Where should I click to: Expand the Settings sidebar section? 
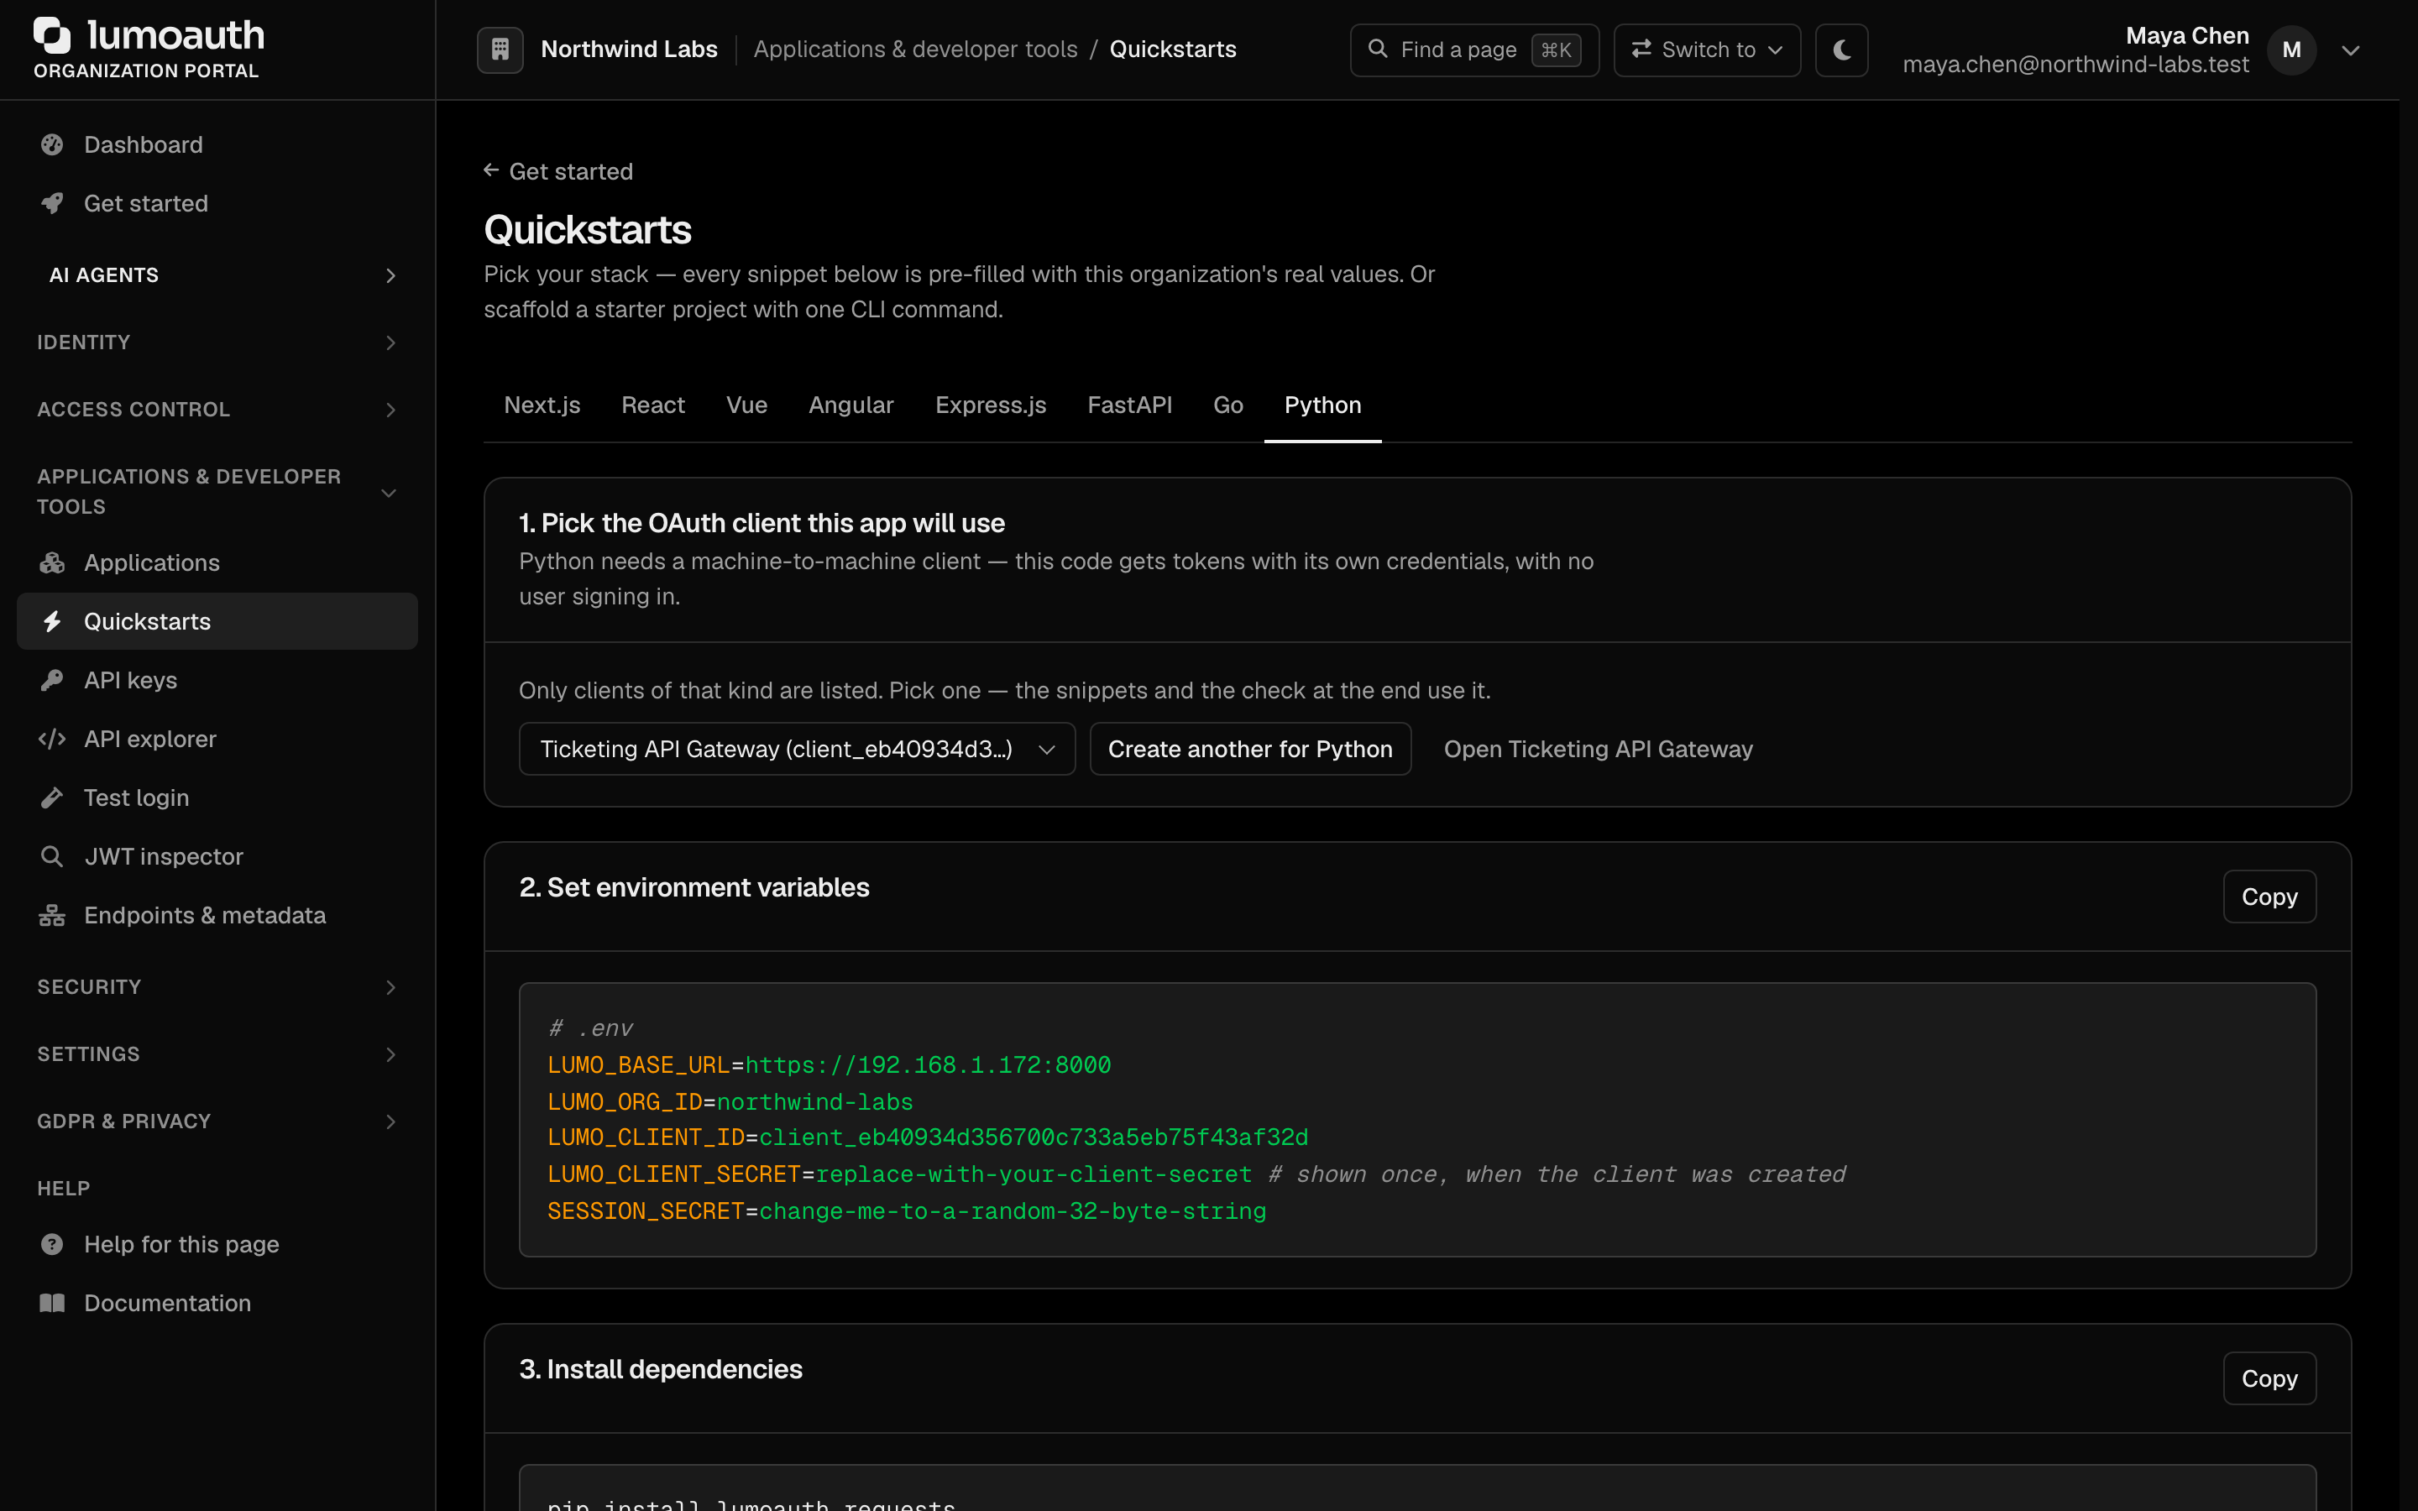[x=217, y=1054]
